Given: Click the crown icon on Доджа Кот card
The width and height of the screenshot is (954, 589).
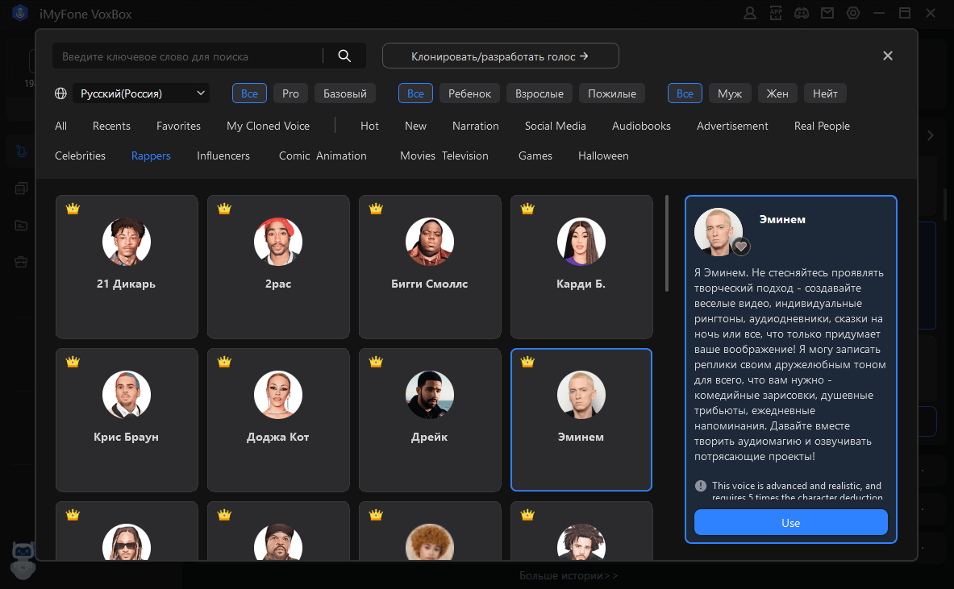Looking at the screenshot, I should pyautogui.click(x=224, y=362).
